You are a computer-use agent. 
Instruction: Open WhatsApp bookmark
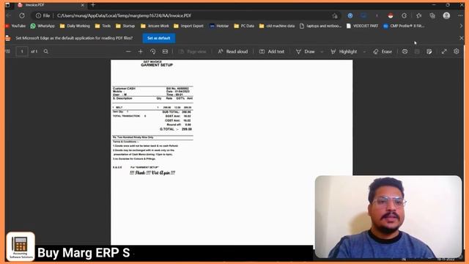pos(43,26)
